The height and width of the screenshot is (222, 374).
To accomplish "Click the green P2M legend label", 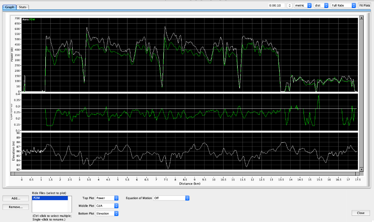I will click(32, 20).
